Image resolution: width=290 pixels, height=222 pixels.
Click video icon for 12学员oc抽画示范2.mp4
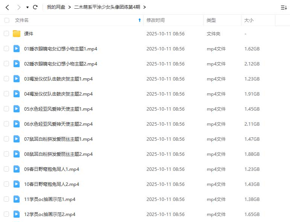click(x=17, y=214)
